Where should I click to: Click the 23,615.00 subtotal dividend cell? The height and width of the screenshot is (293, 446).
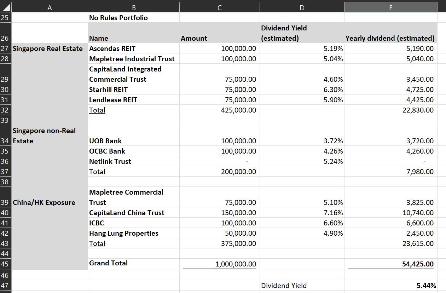click(391, 244)
